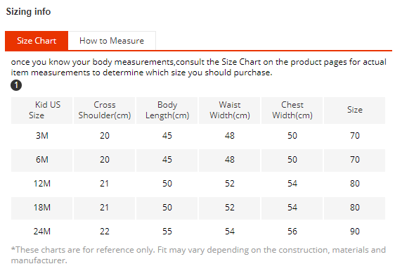Select the Size Chart tab
Viewport: 395px width, 271px height.
pos(37,41)
